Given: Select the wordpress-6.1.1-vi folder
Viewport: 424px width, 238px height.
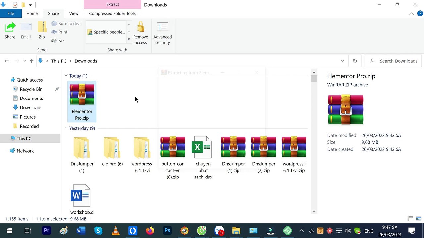Looking at the screenshot, I should click(142, 155).
